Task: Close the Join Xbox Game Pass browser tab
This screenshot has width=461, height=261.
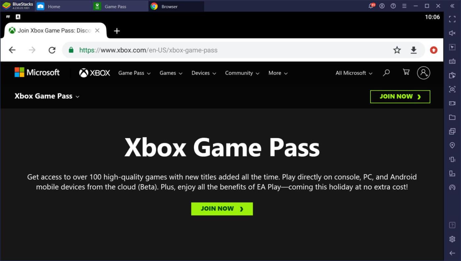Action: click(x=97, y=31)
